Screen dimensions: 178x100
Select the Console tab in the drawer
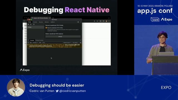click(32, 40)
